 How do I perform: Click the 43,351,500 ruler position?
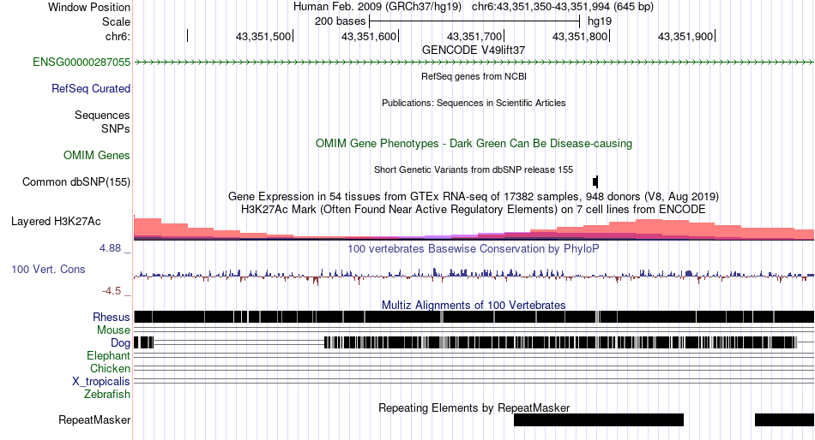point(263,37)
